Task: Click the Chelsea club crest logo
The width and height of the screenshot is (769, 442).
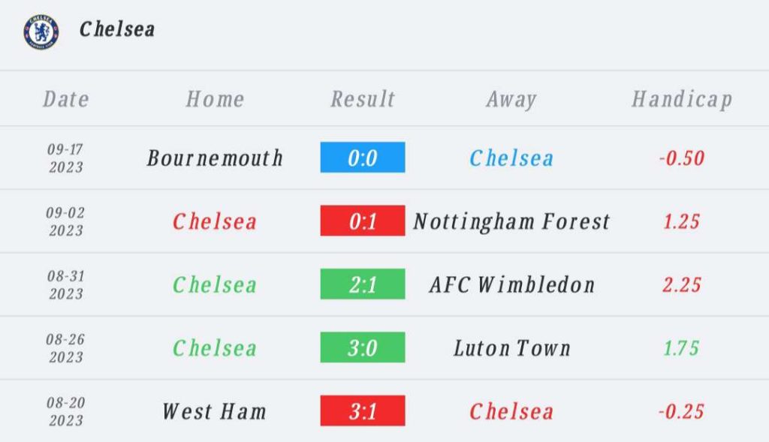Action: click(x=41, y=32)
